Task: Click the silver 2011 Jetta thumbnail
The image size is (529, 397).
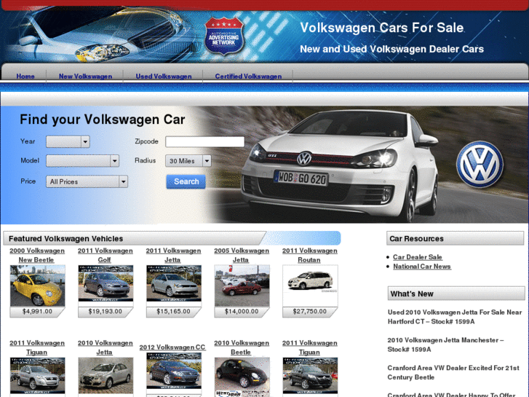Action: click(174, 283)
